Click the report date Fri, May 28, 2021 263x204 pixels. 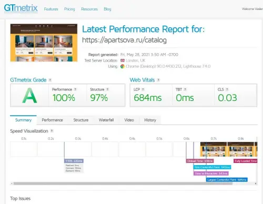149,55
